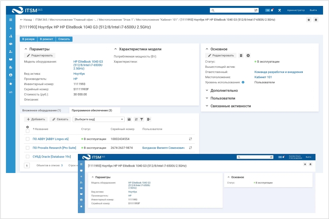Click the ITSM 365 logo in main header
Viewport: 329px width, 219px height.
click(27, 10)
